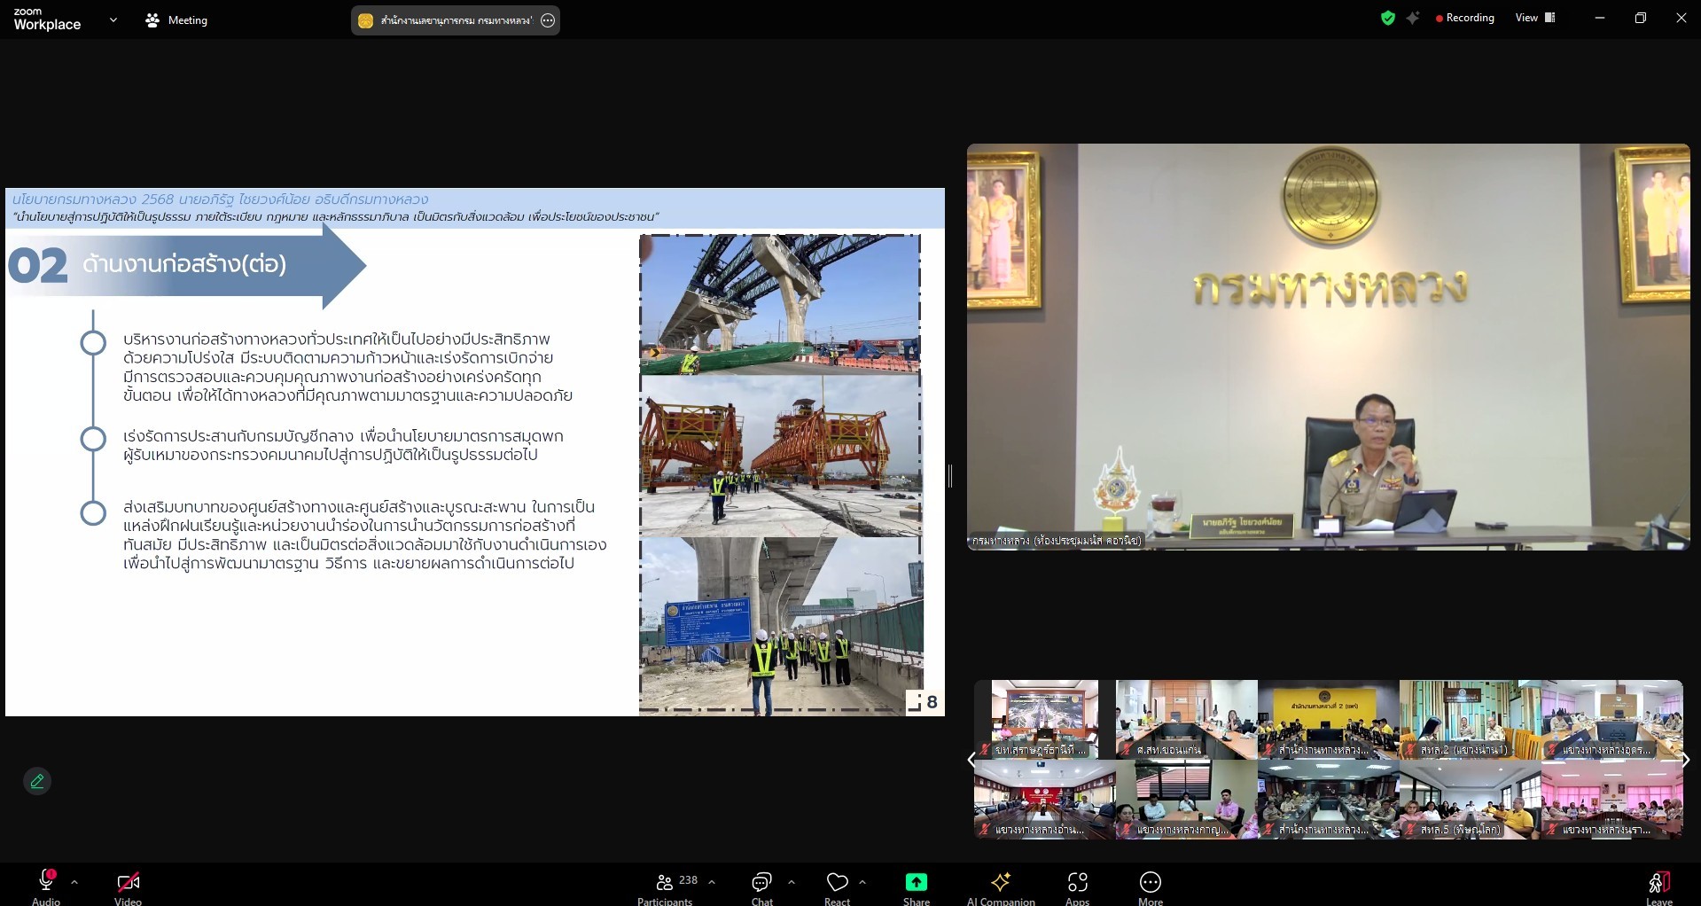Open the Chat panel

tap(761, 885)
